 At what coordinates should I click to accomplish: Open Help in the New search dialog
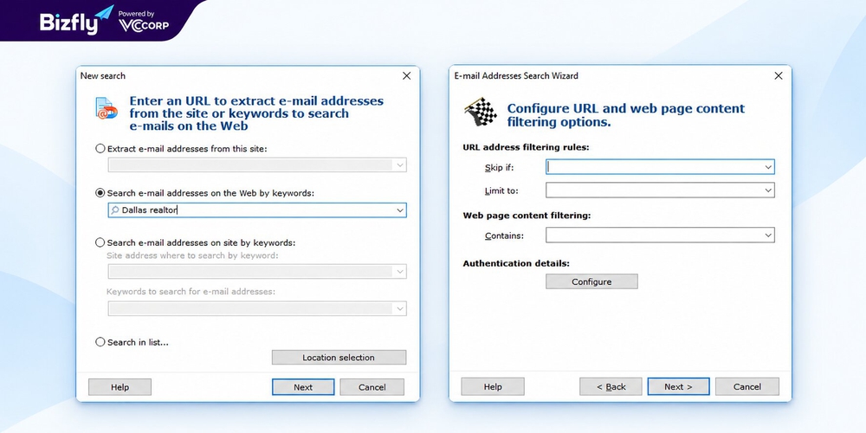120,387
